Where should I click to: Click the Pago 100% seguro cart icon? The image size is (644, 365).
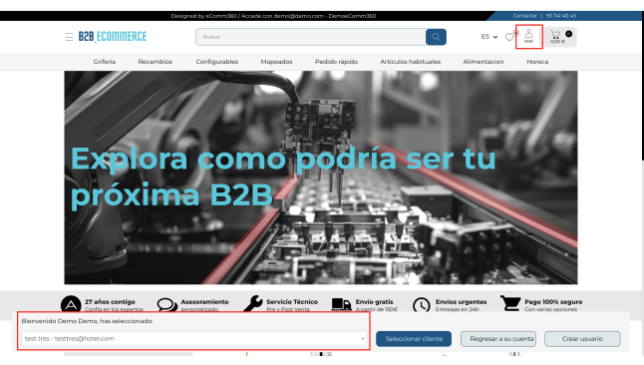(x=510, y=303)
